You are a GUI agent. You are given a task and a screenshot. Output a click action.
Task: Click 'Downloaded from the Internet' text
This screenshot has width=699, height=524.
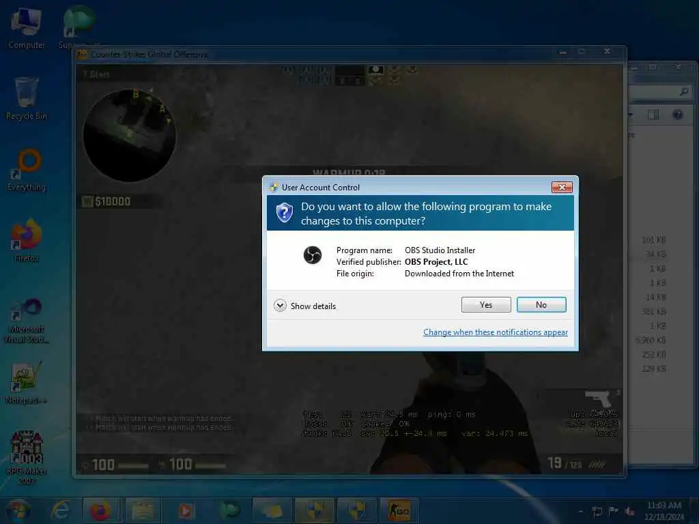click(459, 274)
